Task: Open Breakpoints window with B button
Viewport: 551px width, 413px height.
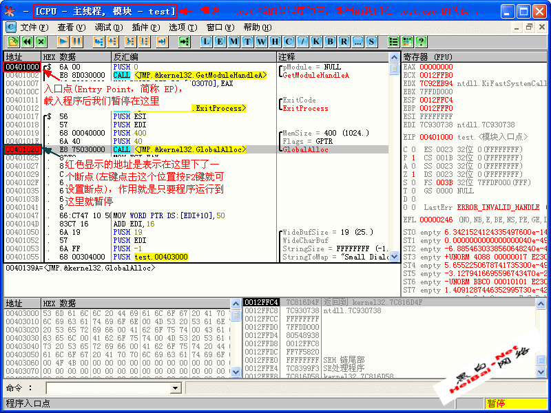Action: coord(331,42)
